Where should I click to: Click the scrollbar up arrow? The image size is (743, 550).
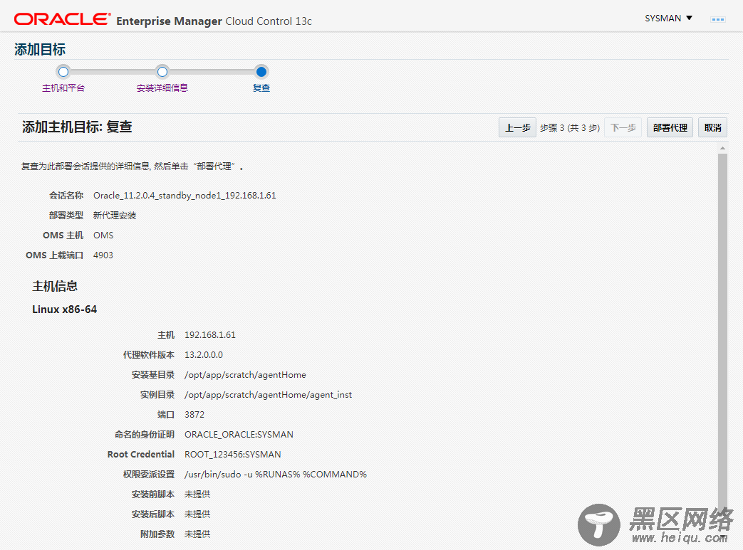click(722, 148)
